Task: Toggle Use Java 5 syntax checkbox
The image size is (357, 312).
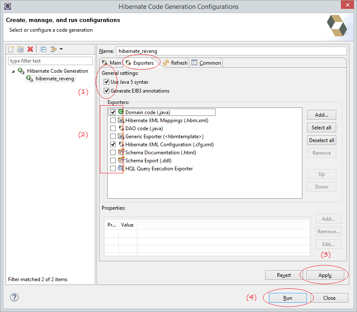Action: (106, 82)
